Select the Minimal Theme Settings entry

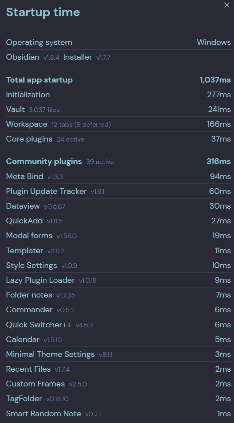[x=119, y=354]
